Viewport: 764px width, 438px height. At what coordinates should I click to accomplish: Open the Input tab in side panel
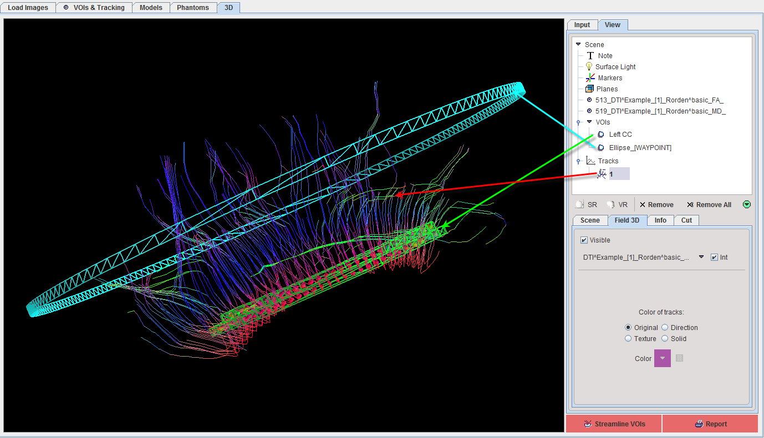(x=582, y=25)
